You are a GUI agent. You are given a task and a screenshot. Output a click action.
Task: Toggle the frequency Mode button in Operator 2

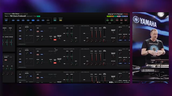(x=38, y=54)
